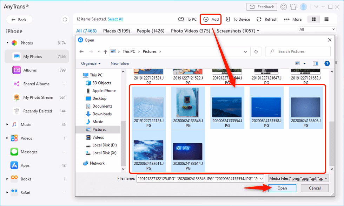Expand the Organize menu
344x206 pixels.
[x=91, y=63]
